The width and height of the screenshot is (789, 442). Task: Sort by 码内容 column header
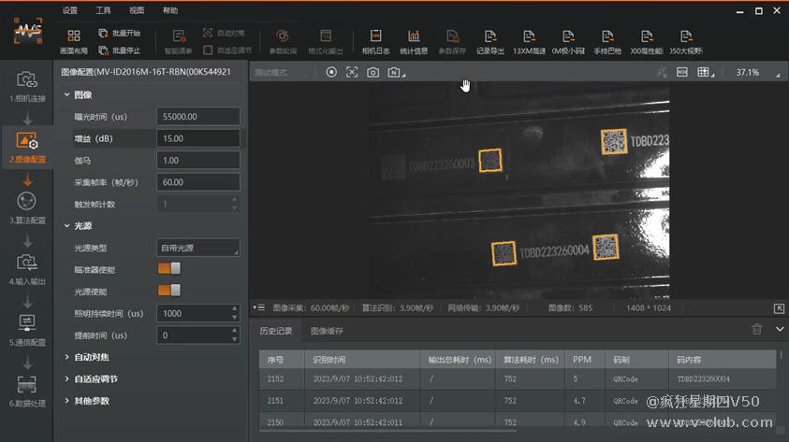click(x=723, y=360)
